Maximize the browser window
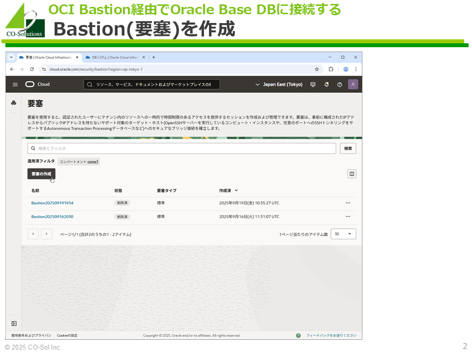472x354 pixels. tap(343, 57)
